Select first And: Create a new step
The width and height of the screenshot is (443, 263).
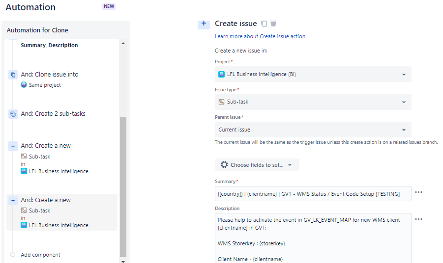tap(46, 145)
